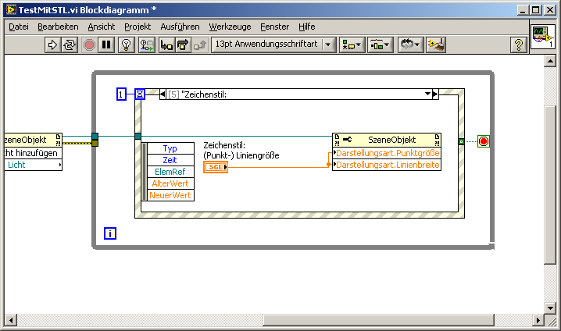This screenshot has height=331, width=561.
Task: Click the teal tunnel on loop border
Action: point(95,136)
